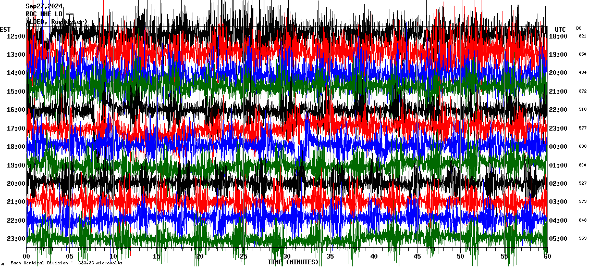Click the 20:00 EST time label
The image size is (589, 270).
[x=16, y=183]
